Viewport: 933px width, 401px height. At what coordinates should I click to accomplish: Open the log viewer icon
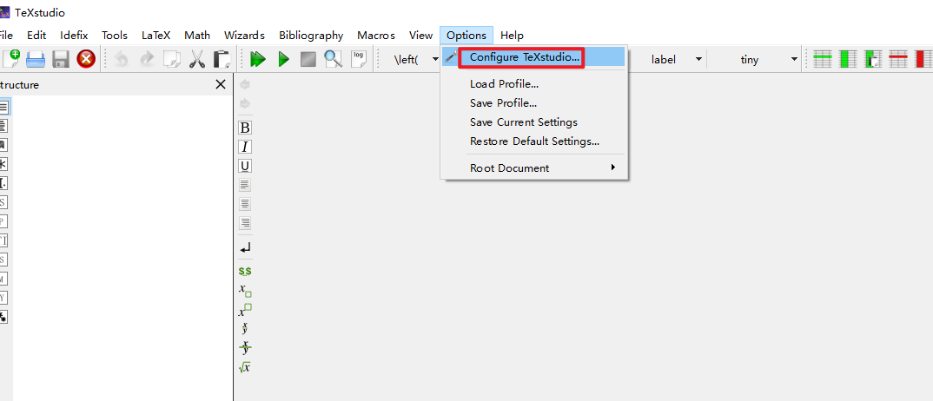point(358,59)
